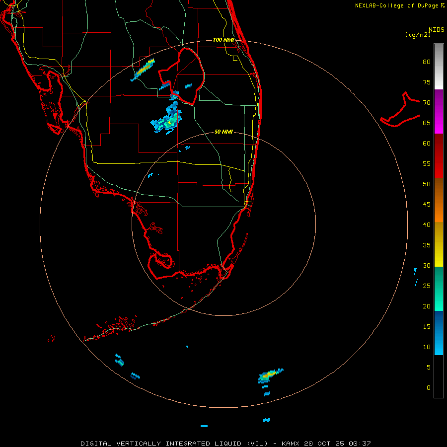This screenshot has height=447, width=447.
Task: Click the 30 value on the color scale
Action: [427, 266]
